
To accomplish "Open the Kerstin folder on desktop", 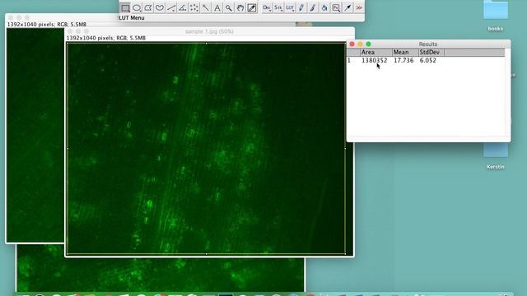I will tap(496, 156).
